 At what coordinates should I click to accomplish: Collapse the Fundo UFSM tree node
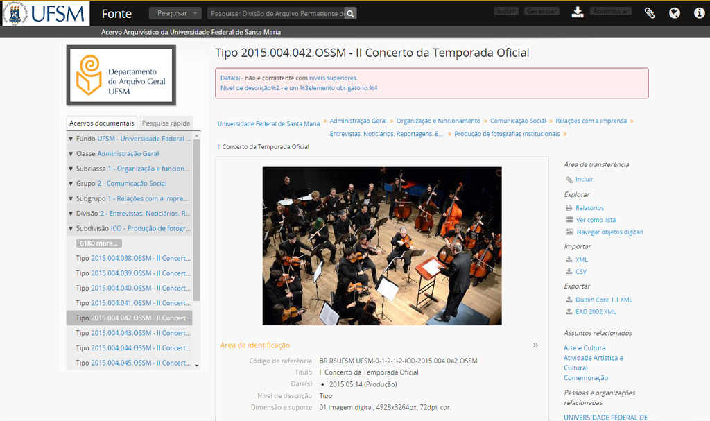71,139
